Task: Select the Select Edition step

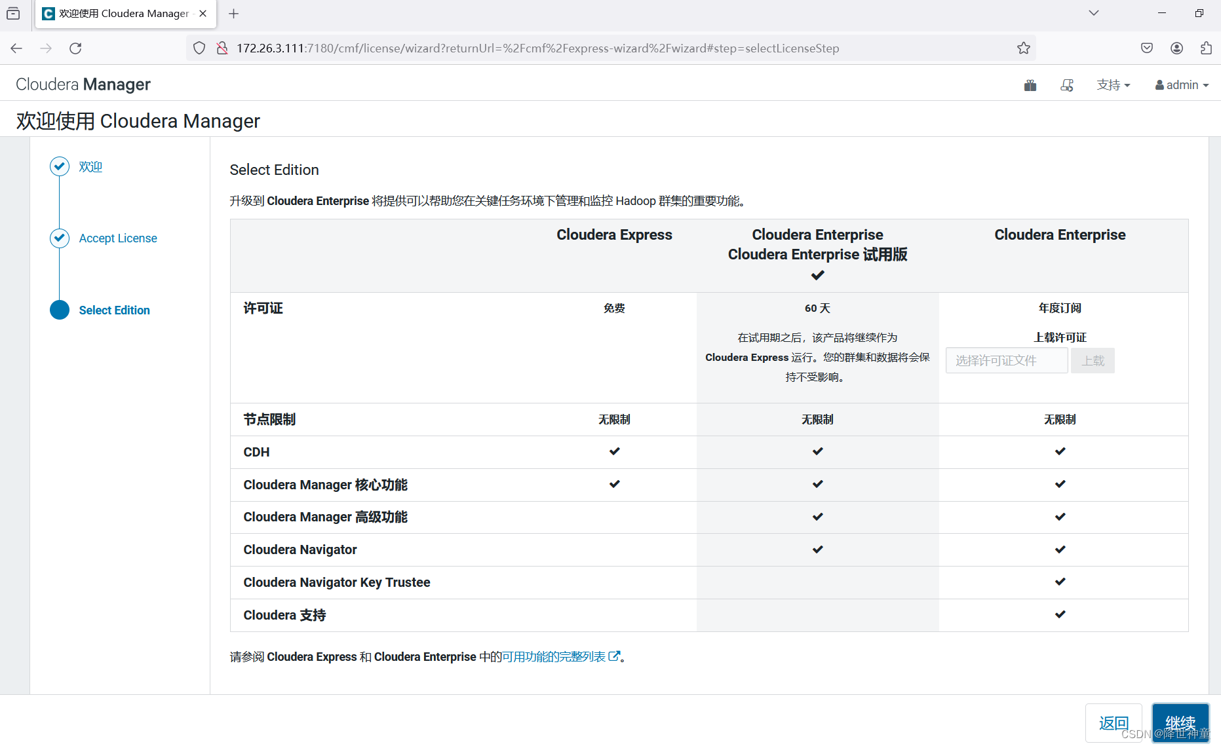Action: click(115, 310)
